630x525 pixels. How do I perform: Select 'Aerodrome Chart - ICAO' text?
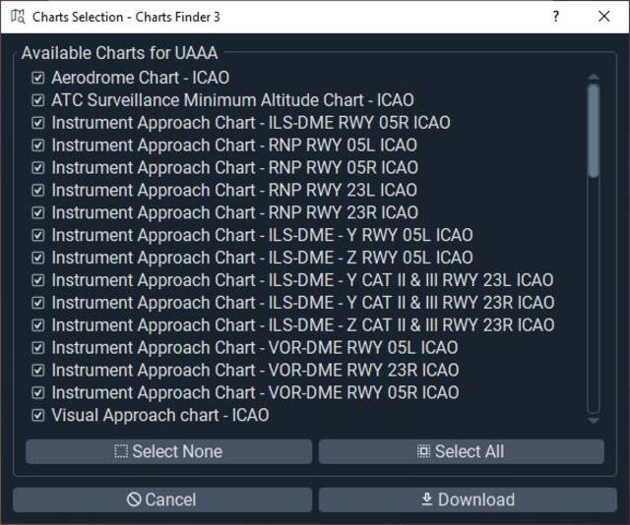coord(140,78)
